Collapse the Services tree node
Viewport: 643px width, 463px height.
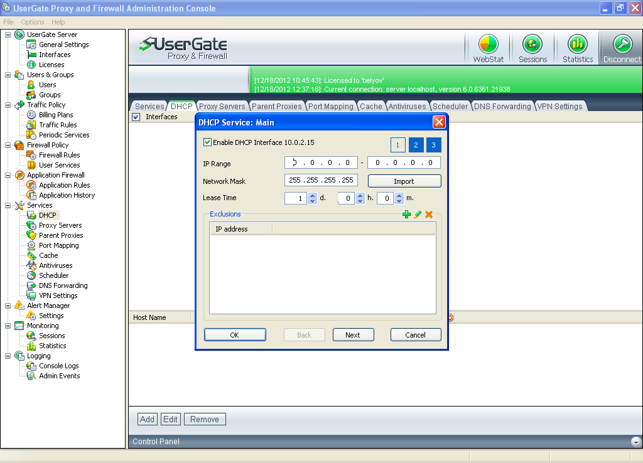(8, 205)
